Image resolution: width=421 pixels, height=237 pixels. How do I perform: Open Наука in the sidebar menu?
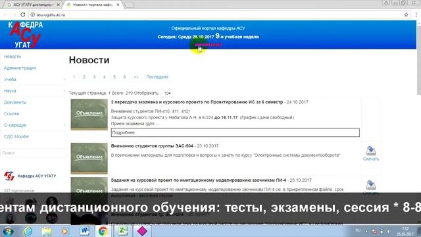pos(10,91)
